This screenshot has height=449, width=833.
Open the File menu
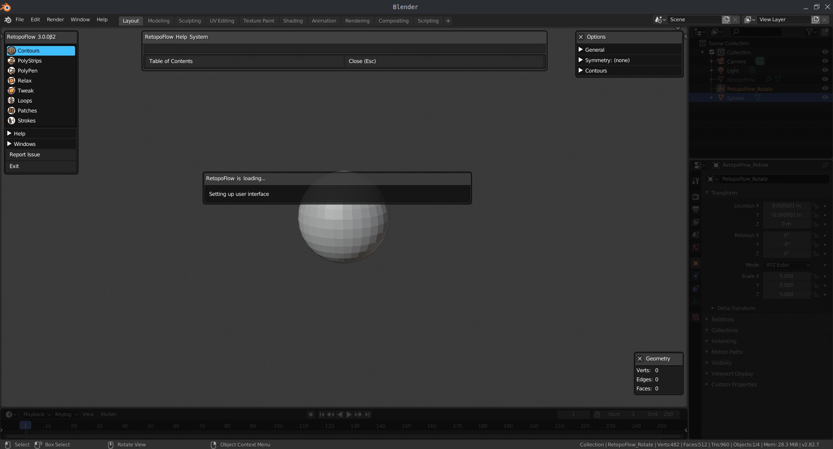tap(20, 20)
